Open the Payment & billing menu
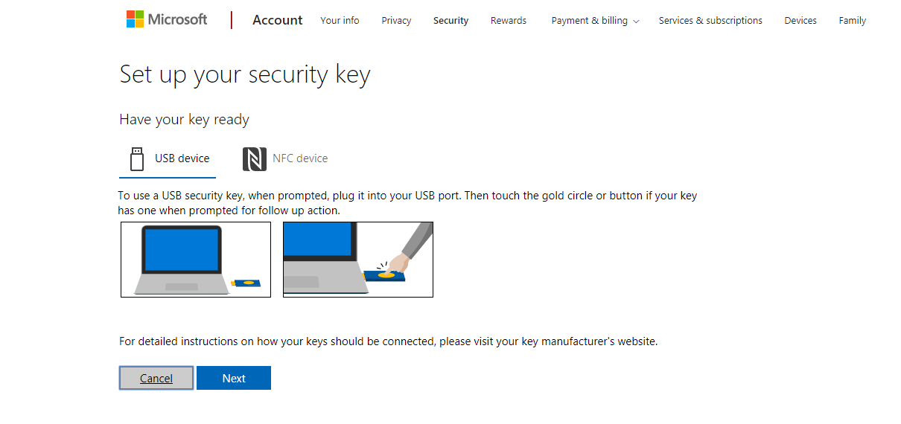This screenshot has height=424, width=901. pyautogui.click(x=595, y=21)
